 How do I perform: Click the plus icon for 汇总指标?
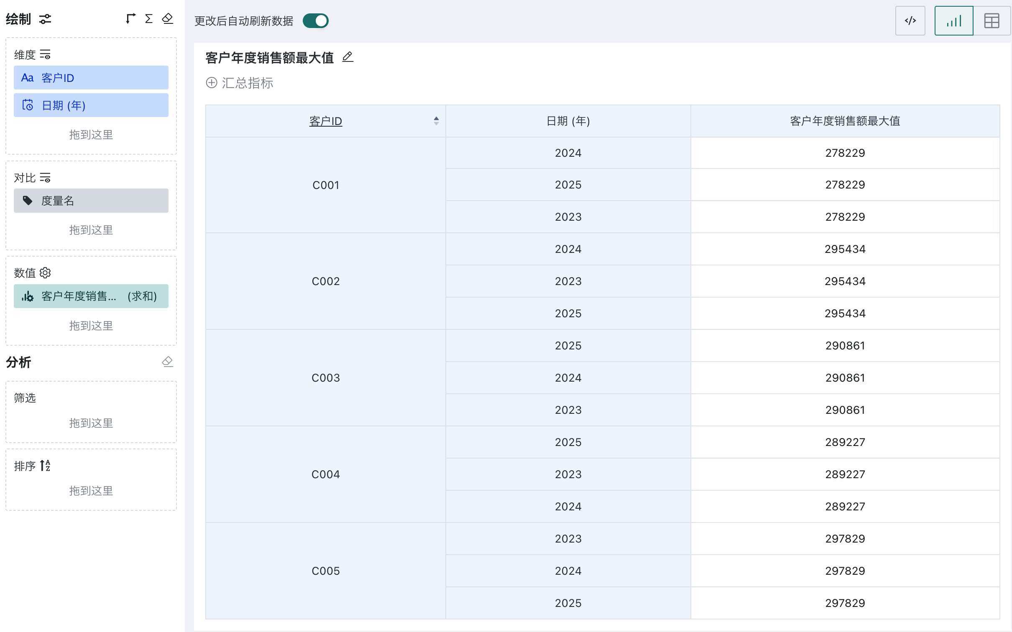[212, 83]
